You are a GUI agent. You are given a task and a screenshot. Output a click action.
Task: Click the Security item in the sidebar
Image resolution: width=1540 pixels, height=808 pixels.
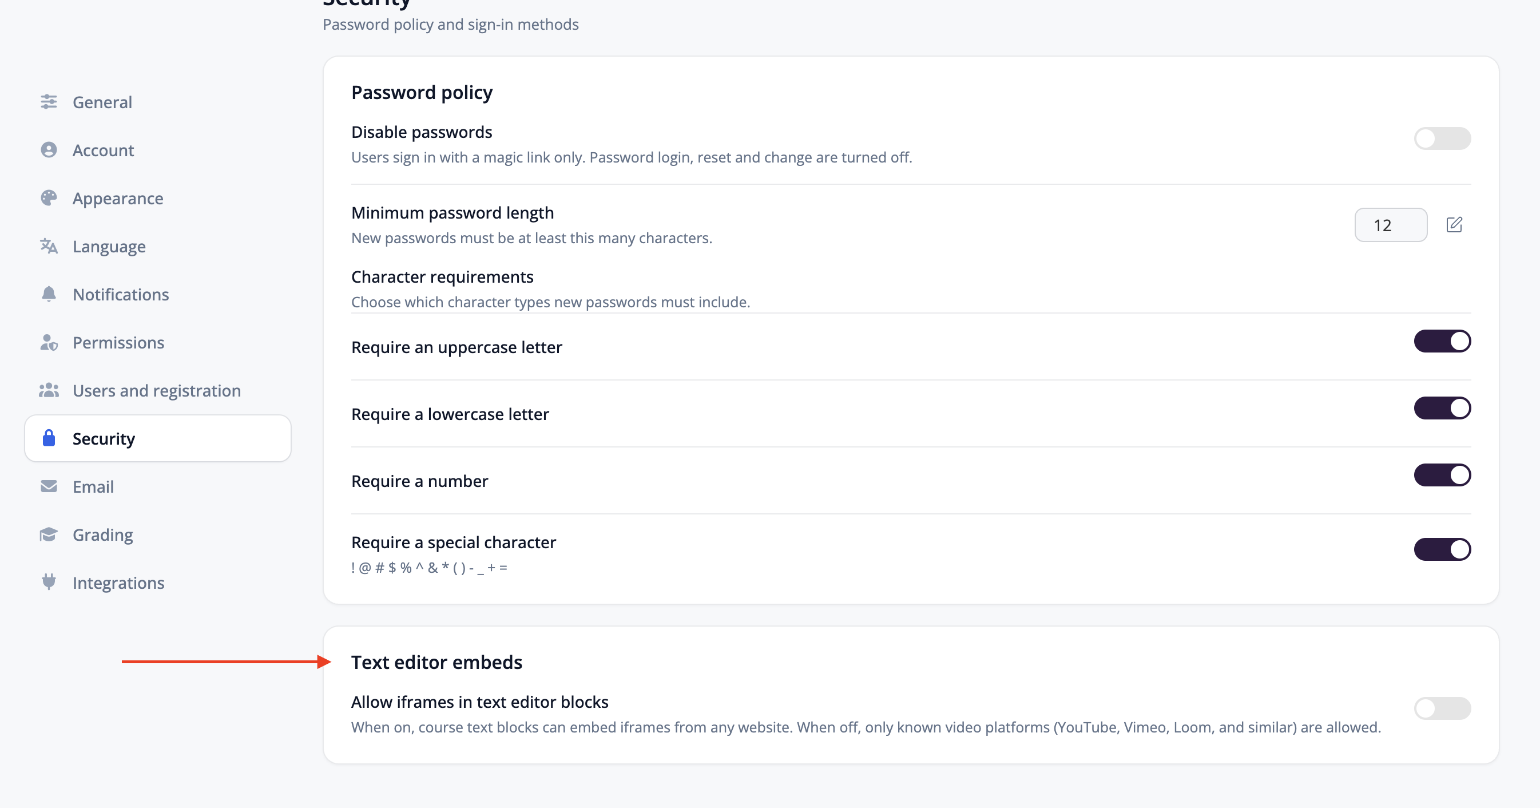point(157,438)
